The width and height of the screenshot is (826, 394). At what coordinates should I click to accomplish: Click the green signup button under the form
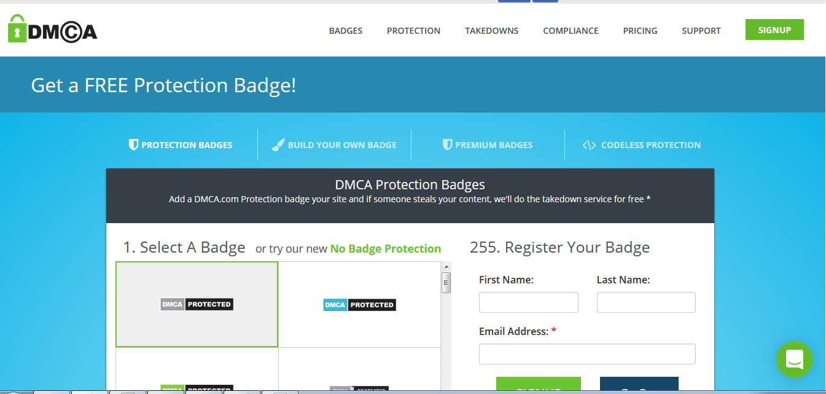(539, 384)
